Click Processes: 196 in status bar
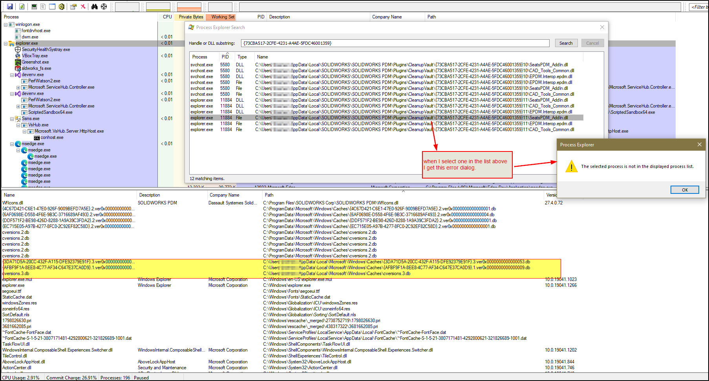Screen dimensions: 709x381 click(x=115, y=378)
